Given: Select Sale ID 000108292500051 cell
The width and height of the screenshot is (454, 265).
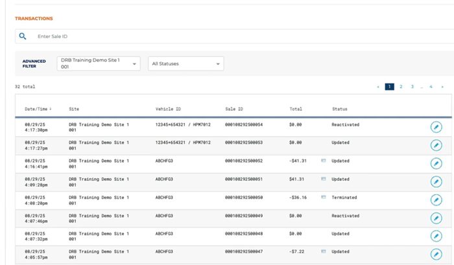Looking at the screenshot, I should (244, 179).
